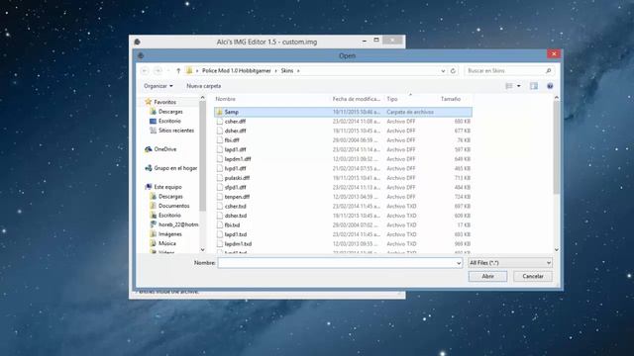This screenshot has width=634, height=356.
Task: Click the Cancelar button
Action: click(x=533, y=276)
